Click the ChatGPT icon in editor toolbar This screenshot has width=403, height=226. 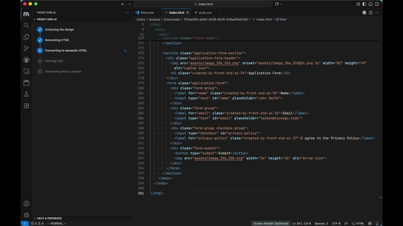[364, 13]
